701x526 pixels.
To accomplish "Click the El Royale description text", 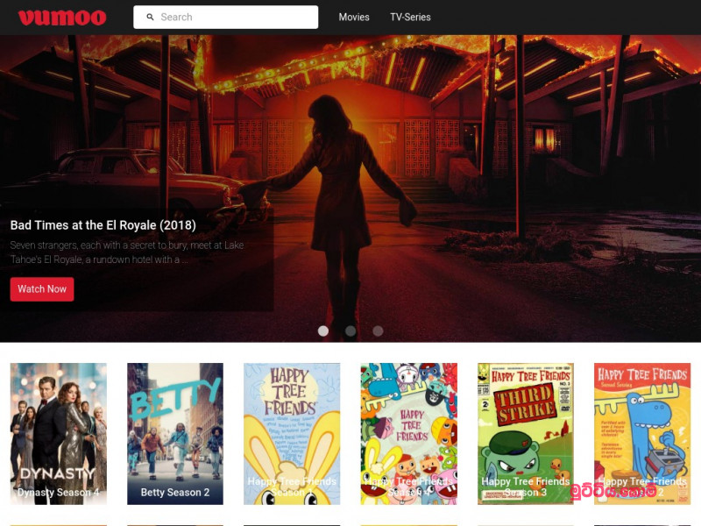I will (x=127, y=252).
